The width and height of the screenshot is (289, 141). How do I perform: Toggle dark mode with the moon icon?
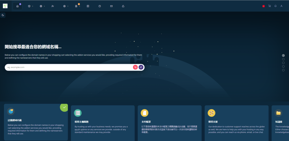coord(3,15)
